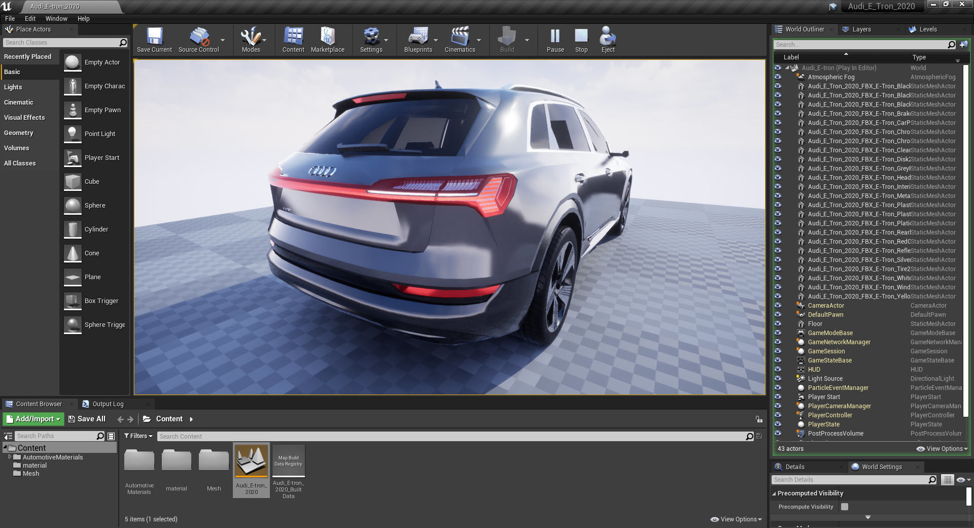Viewport: 974px width, 528px height.
Task: Click the Search Classes field
Action: [65, 43]
